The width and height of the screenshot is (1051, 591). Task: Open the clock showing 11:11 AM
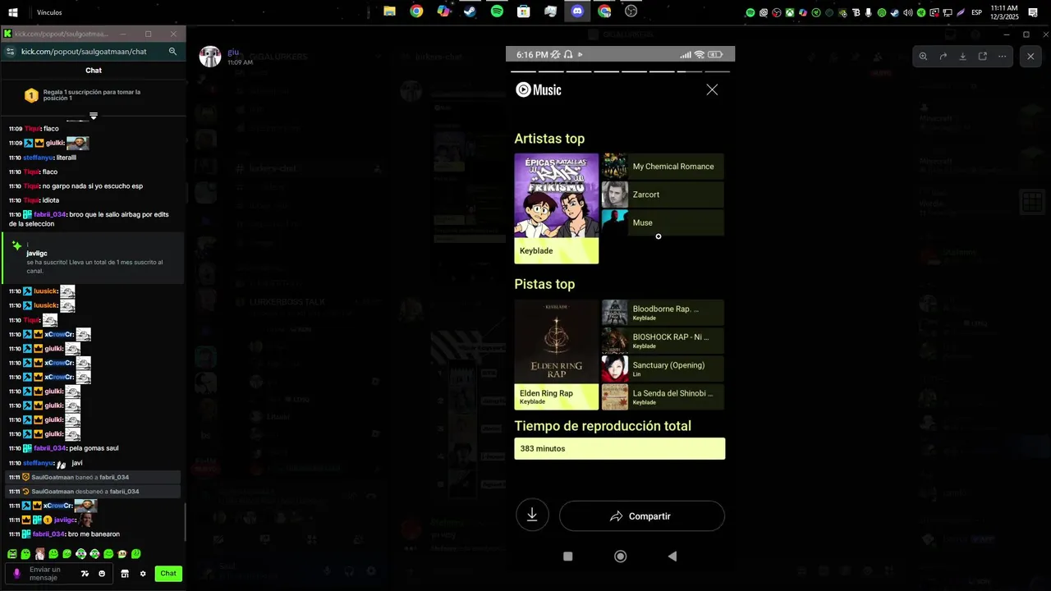point(1005,12)
